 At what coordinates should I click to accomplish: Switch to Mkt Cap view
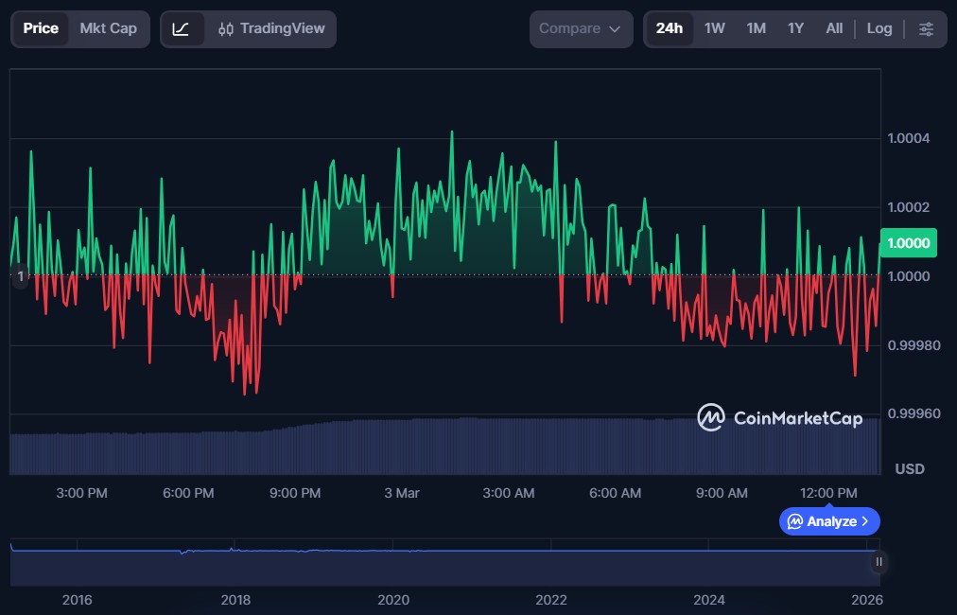108,28
